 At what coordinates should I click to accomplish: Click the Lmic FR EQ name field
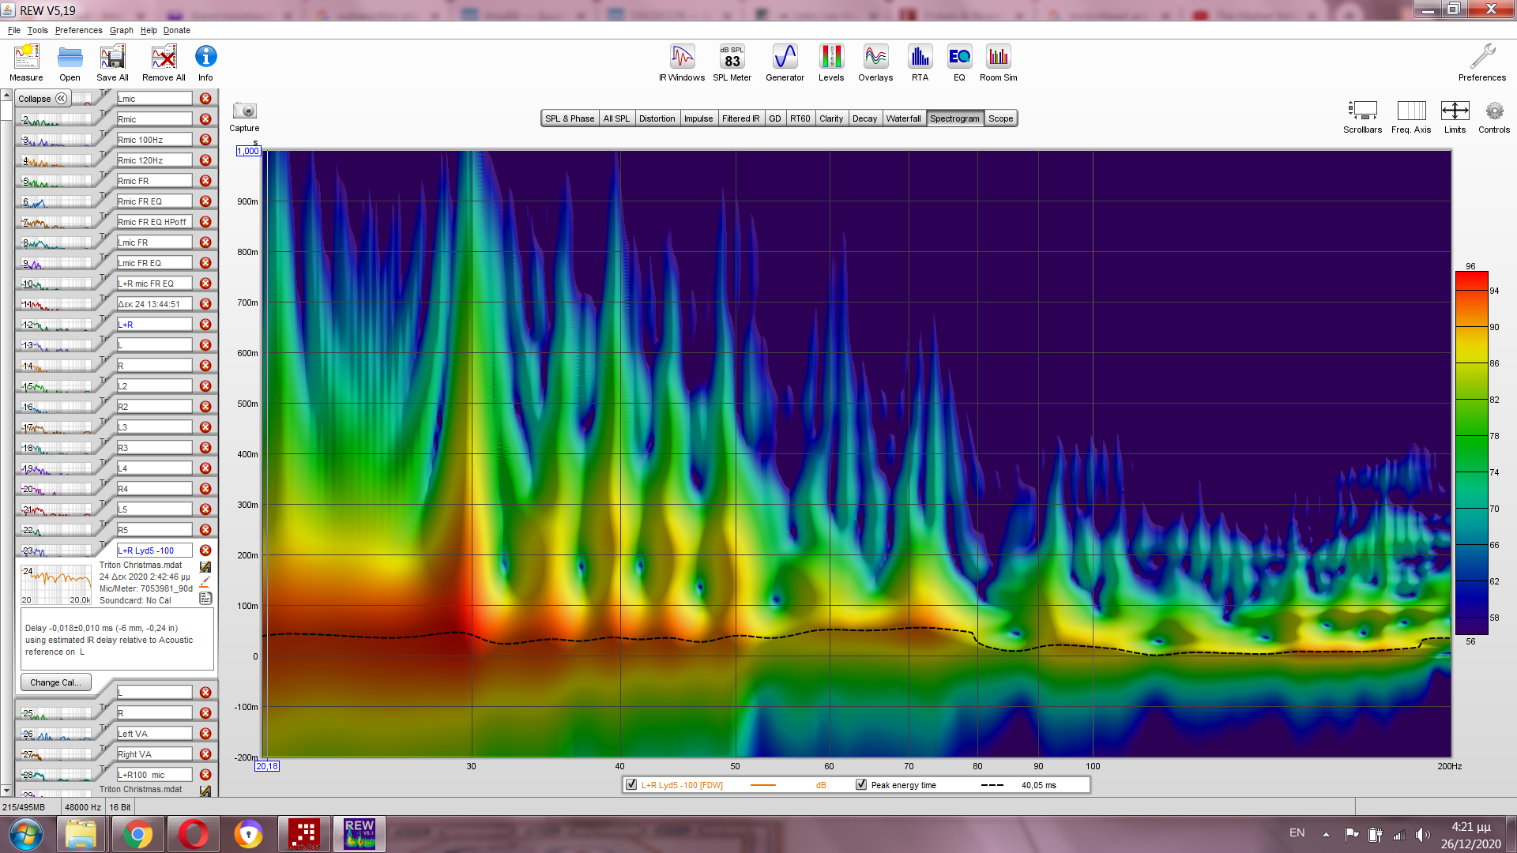tap(154, 263)
